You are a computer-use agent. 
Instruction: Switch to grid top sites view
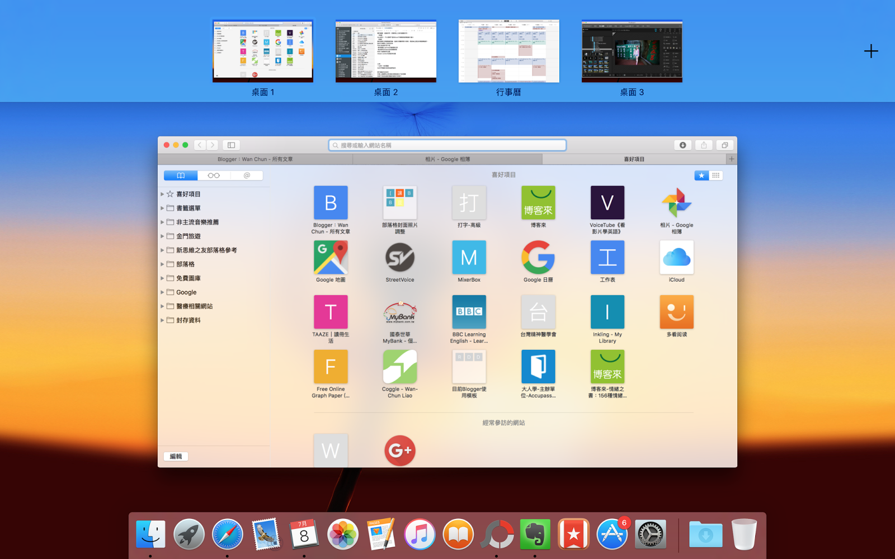716,176
